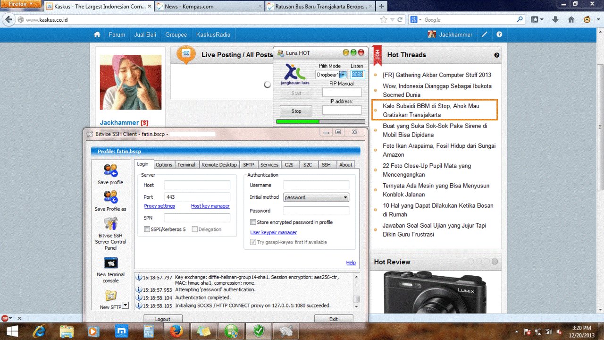Open the Firefox downloads arrow icon

[x=555, y=20]
